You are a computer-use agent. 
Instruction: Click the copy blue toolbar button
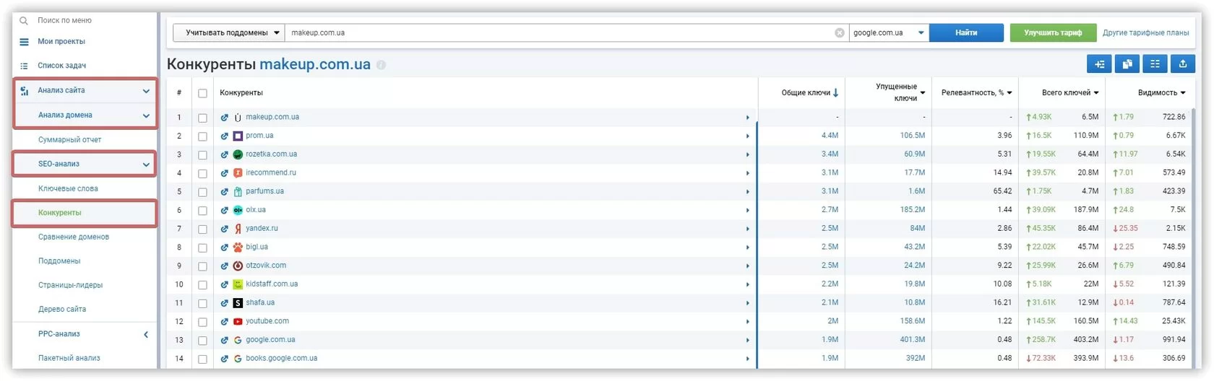tap(1127, 64)
